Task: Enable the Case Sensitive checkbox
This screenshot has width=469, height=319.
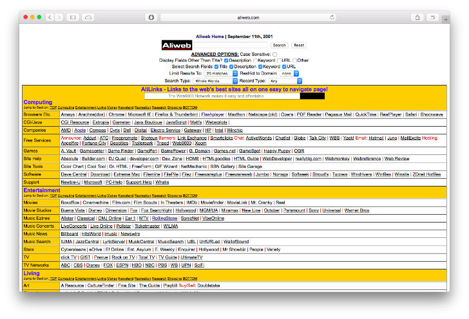Action: (x=274, y=55)
